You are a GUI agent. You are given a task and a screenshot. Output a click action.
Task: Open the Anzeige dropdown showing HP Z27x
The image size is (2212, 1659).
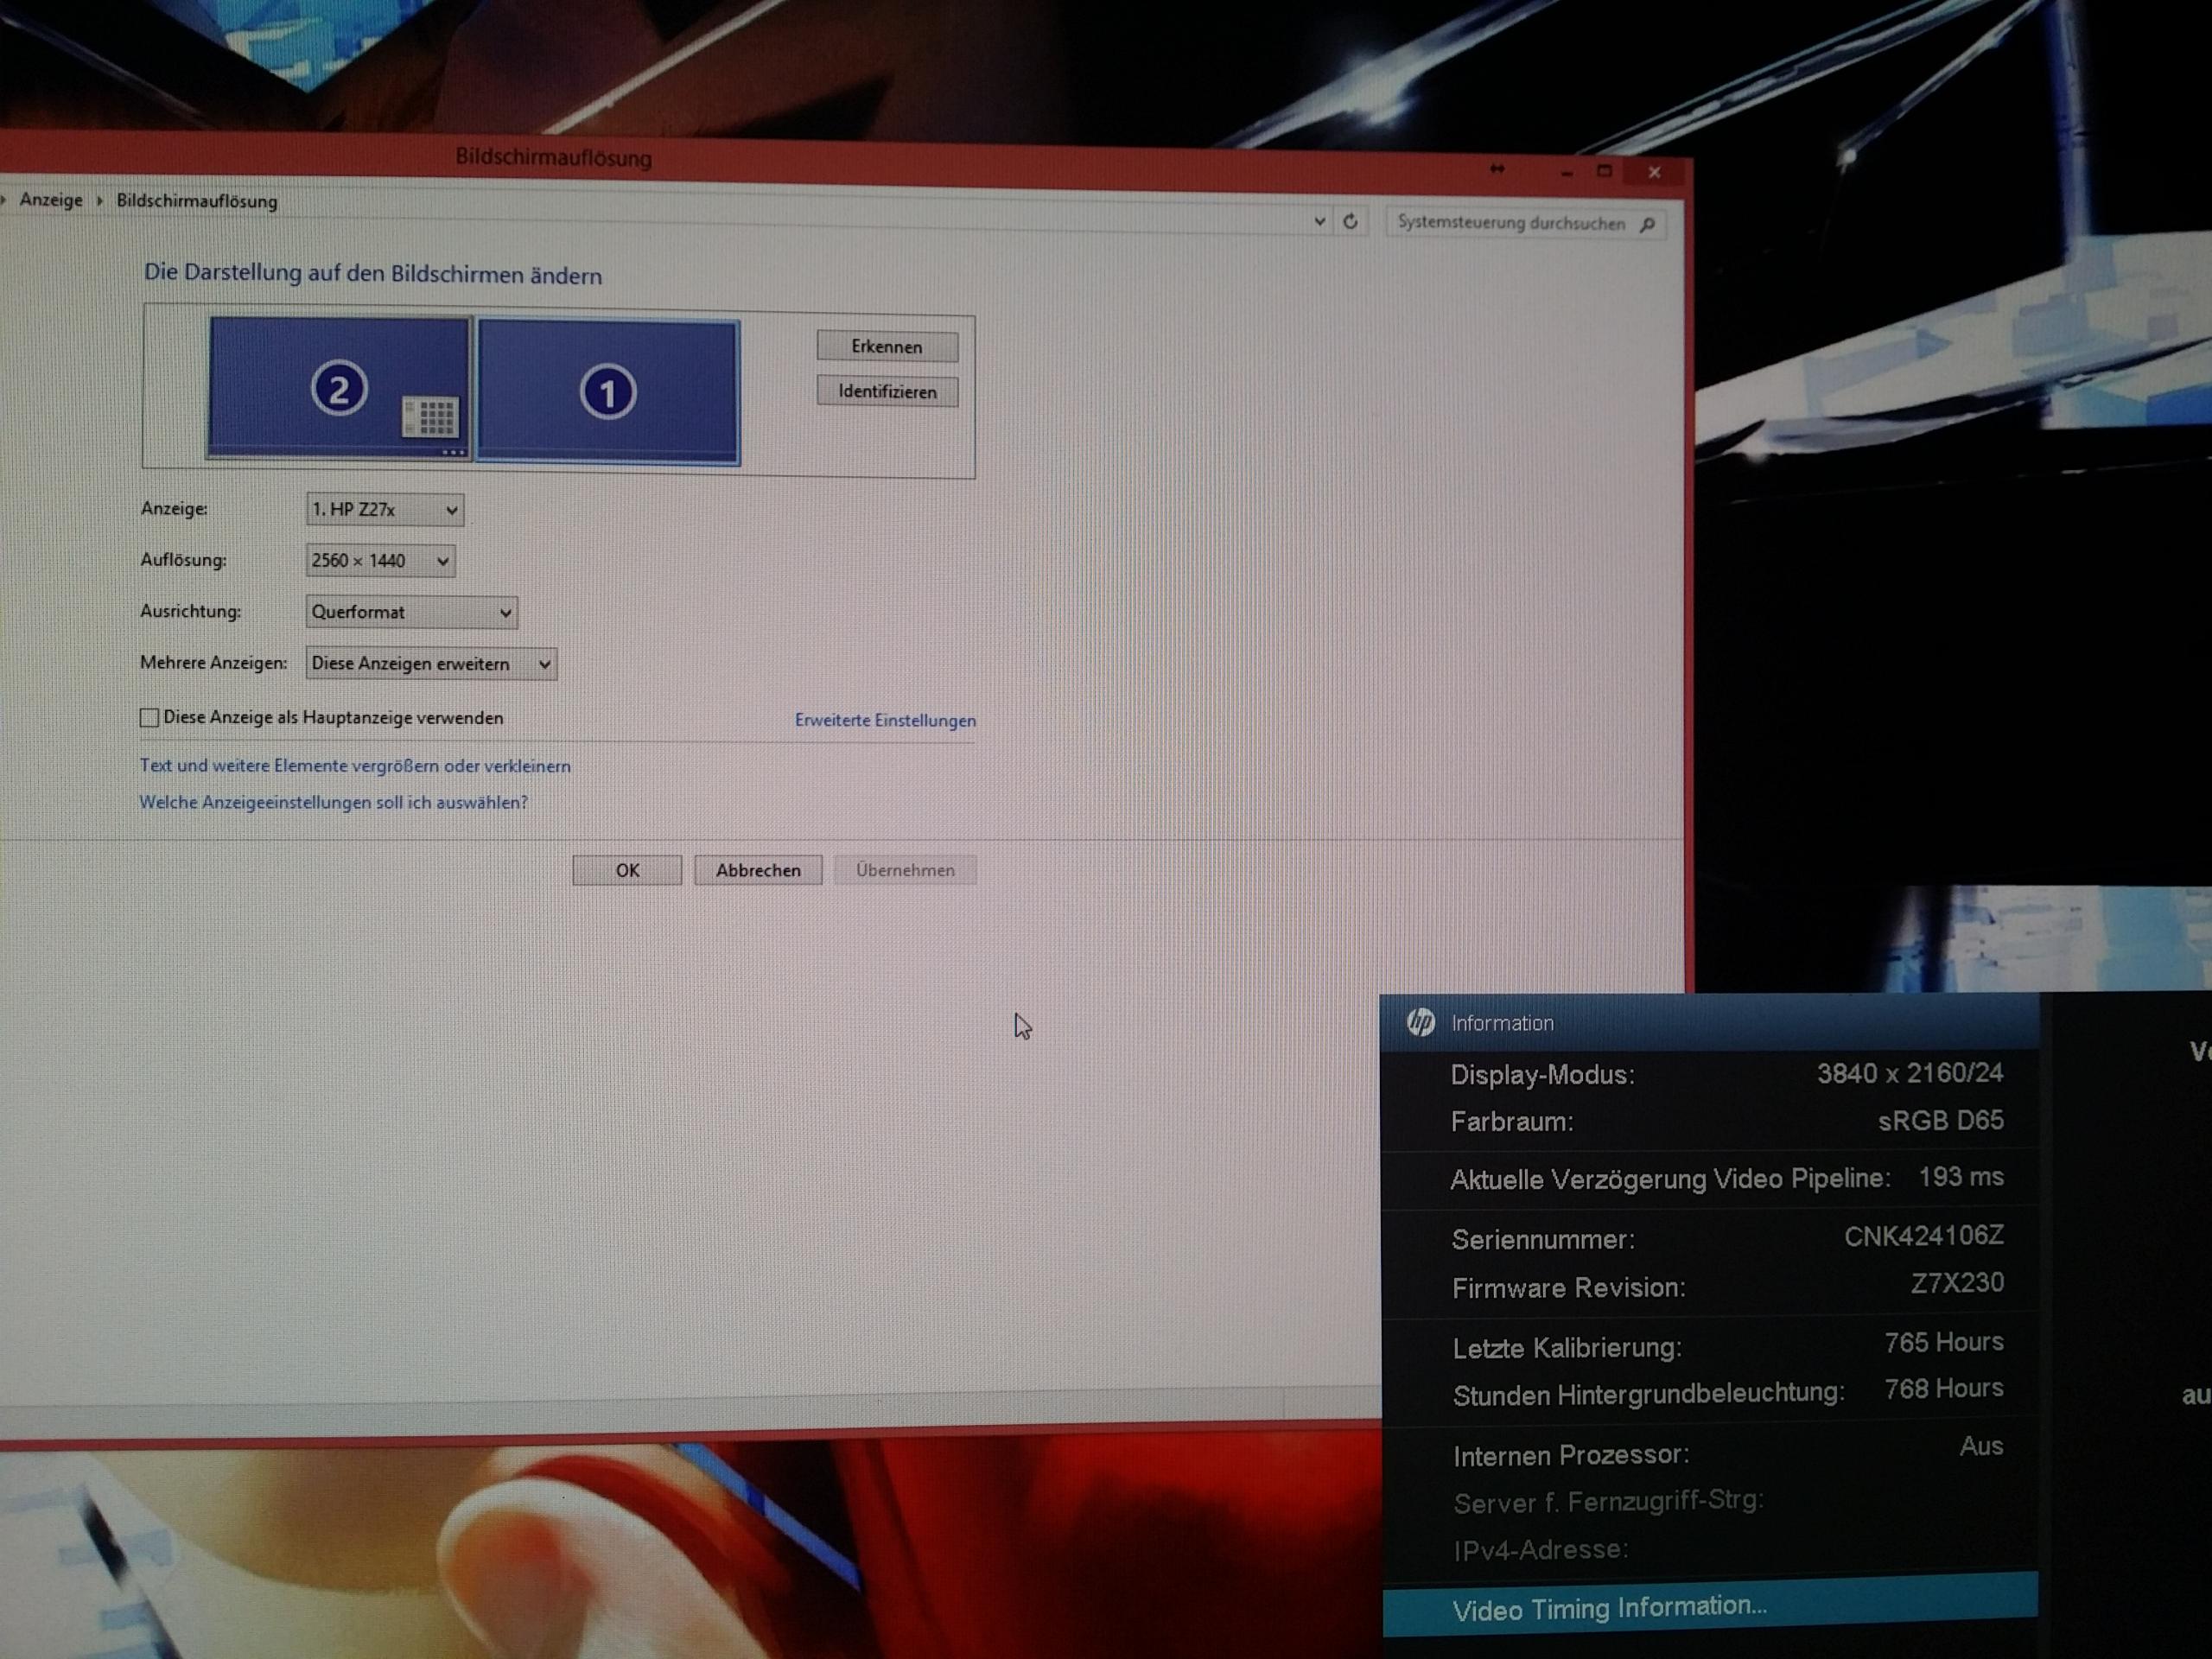384,509
